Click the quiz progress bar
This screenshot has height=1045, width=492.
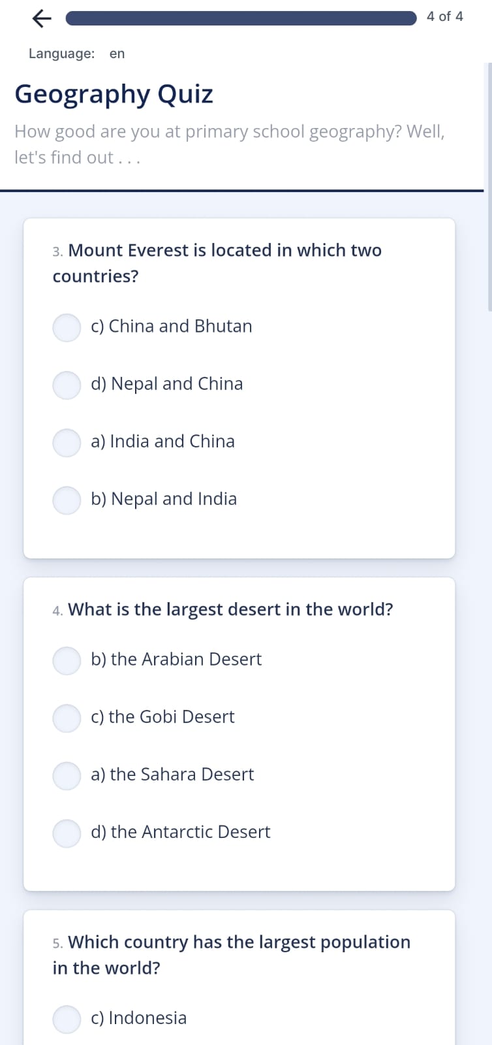239,18
